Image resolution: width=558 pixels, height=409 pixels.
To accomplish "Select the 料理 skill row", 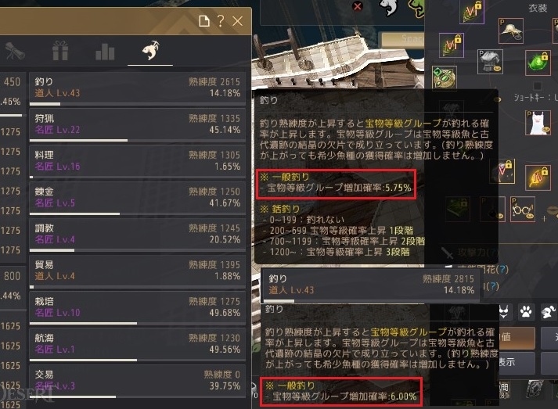I will pyautogui.click(x=138, y=162).
